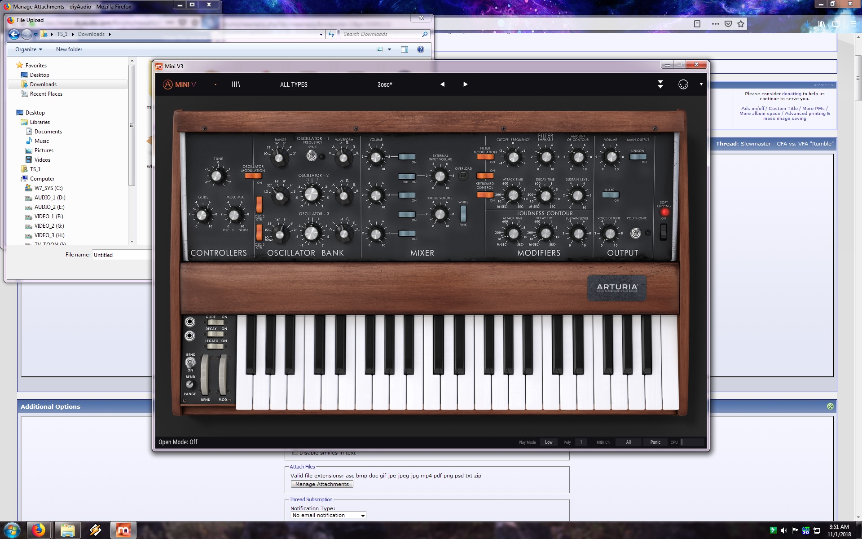Toggle the Soft Clipping red button
Viewport: 862px width, 539px height.
point(664,212)
